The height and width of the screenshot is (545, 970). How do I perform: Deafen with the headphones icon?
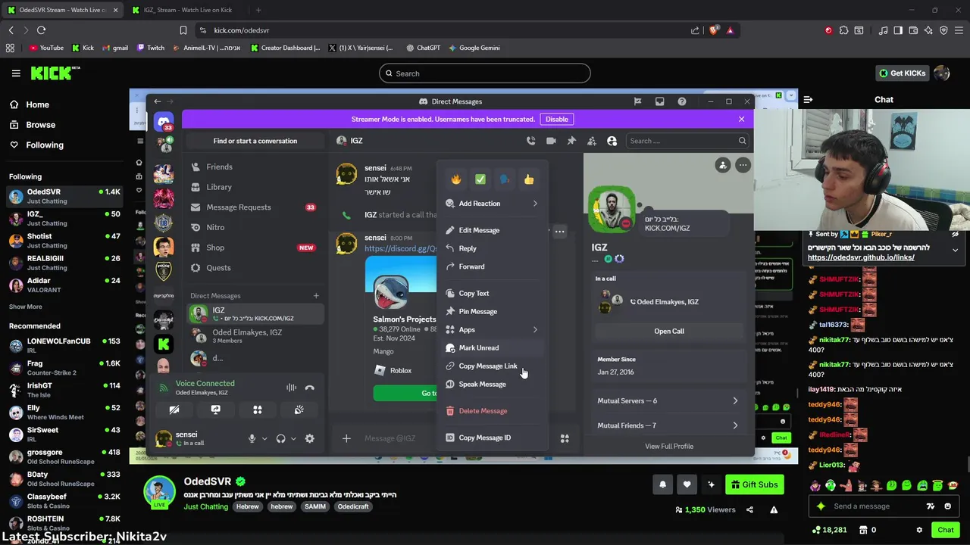[281, 438]
